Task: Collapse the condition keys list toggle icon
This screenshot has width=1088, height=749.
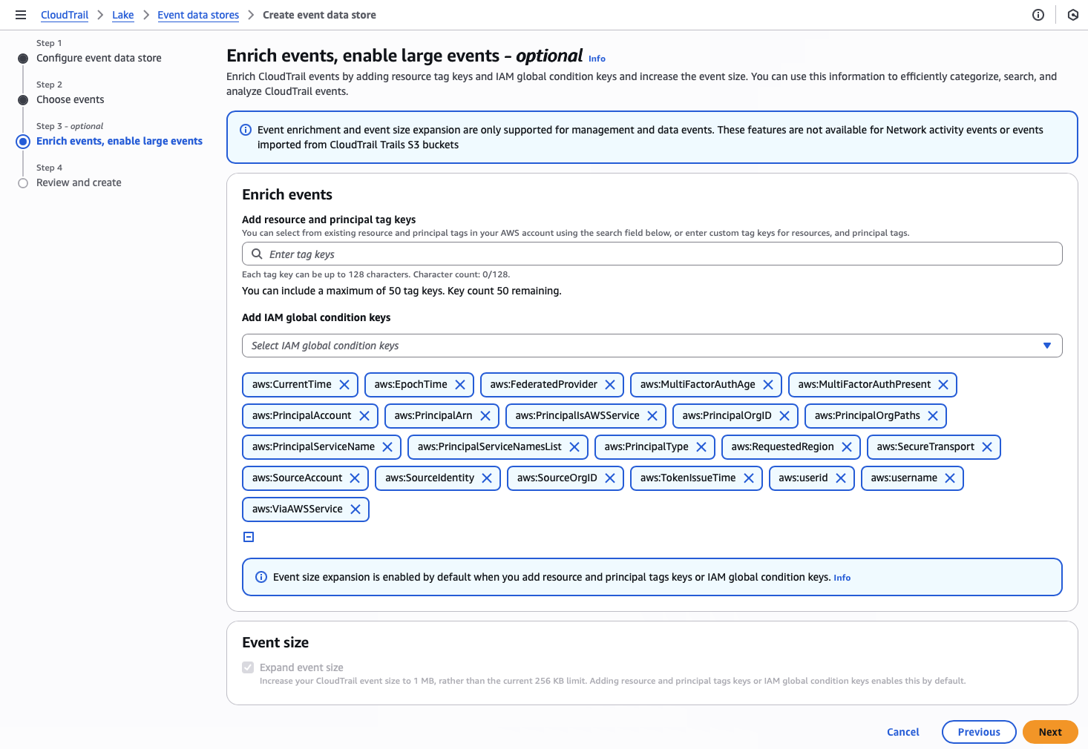Action: 249,537
